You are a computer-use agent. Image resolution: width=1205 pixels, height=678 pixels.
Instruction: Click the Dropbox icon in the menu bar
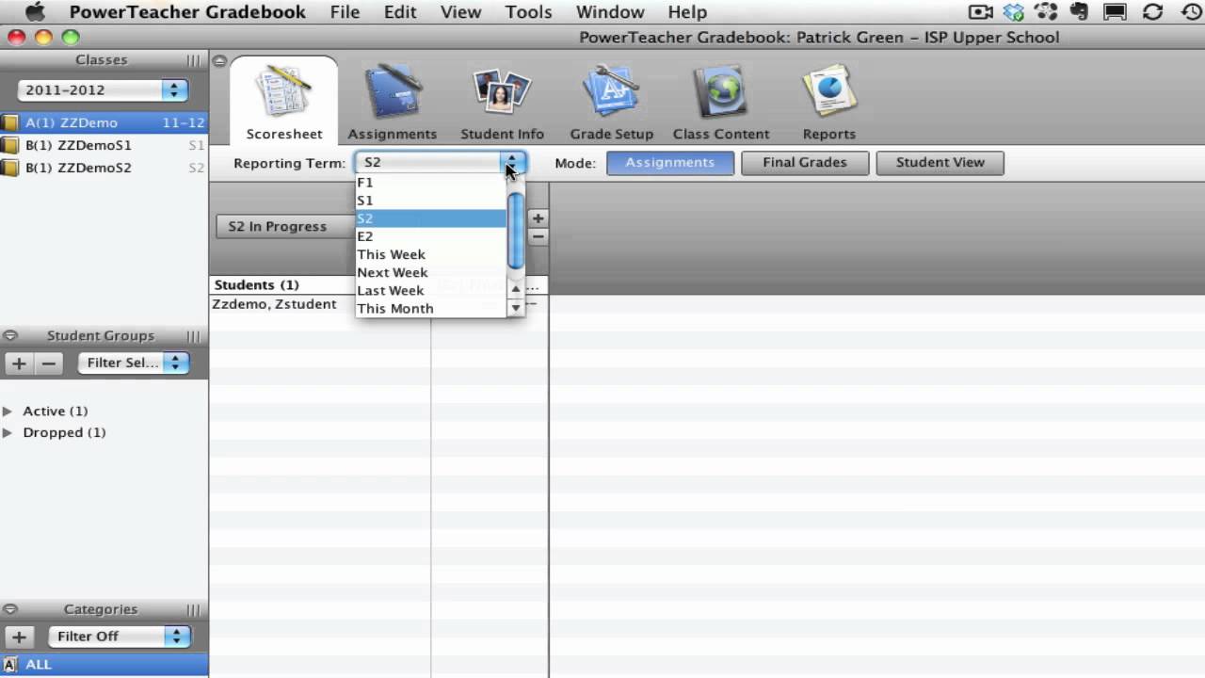click(1013, 12)
